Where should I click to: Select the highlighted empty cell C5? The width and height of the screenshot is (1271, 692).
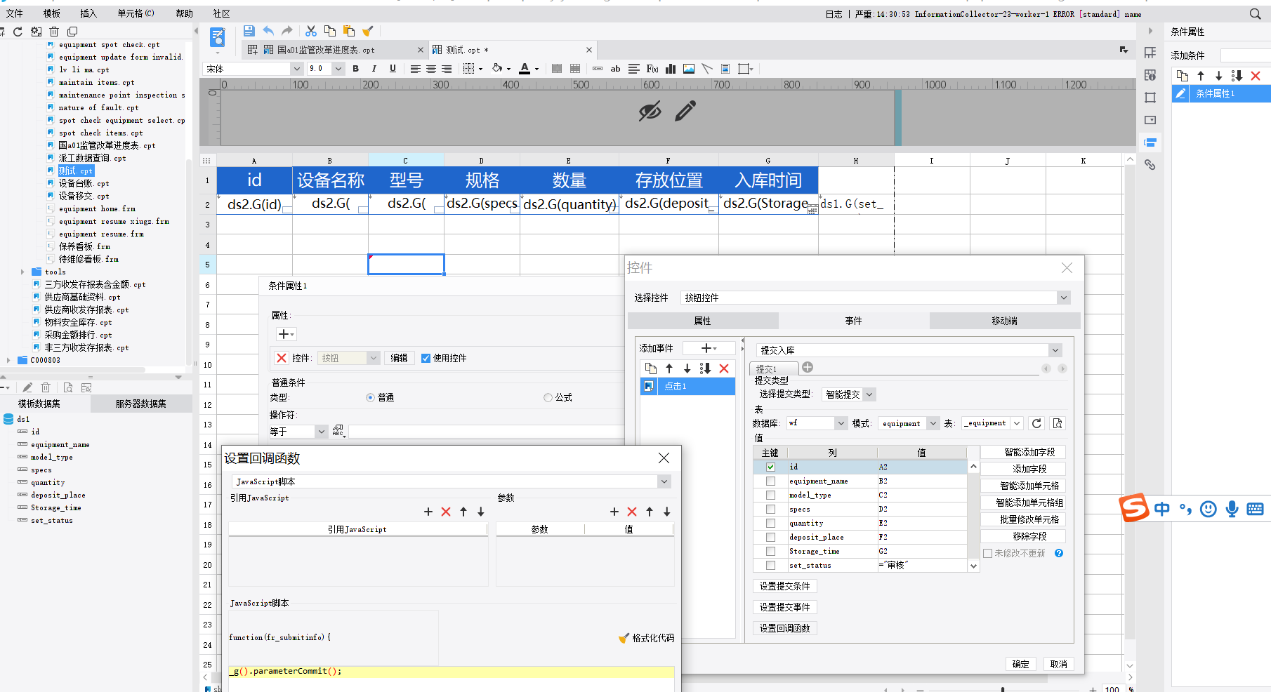(x=406, y=264)
